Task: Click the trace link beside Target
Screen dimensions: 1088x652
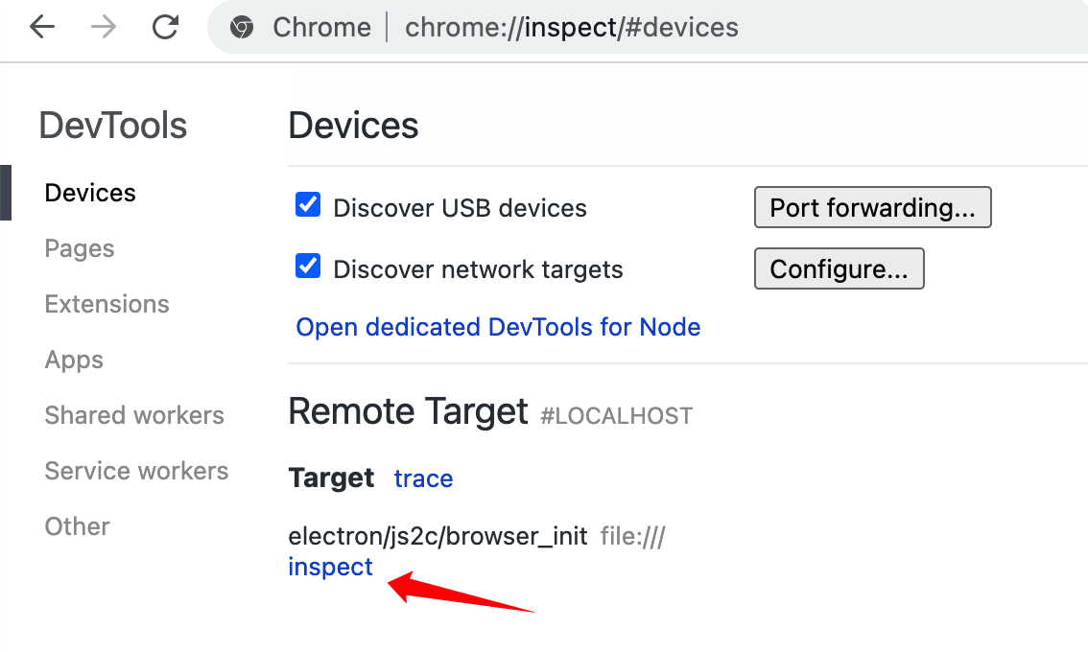Action: 423,478
